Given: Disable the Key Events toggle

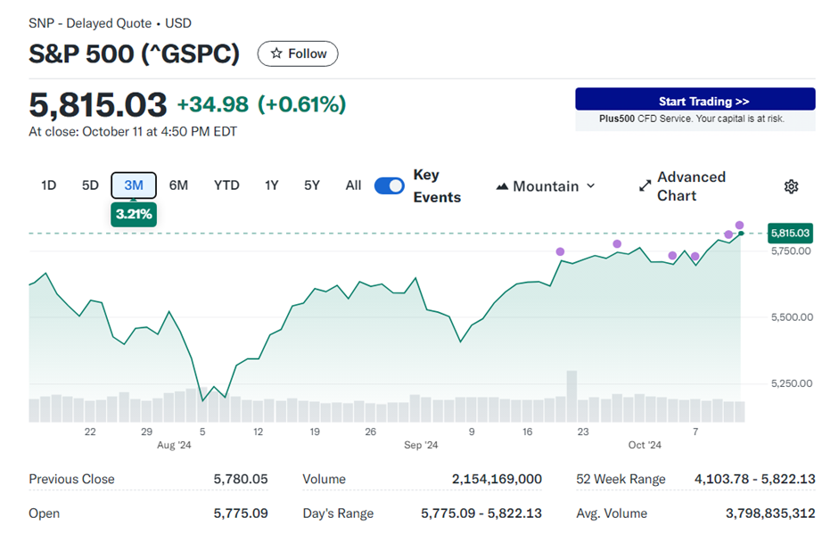Looking at the screenshot, I should point(389,185).
